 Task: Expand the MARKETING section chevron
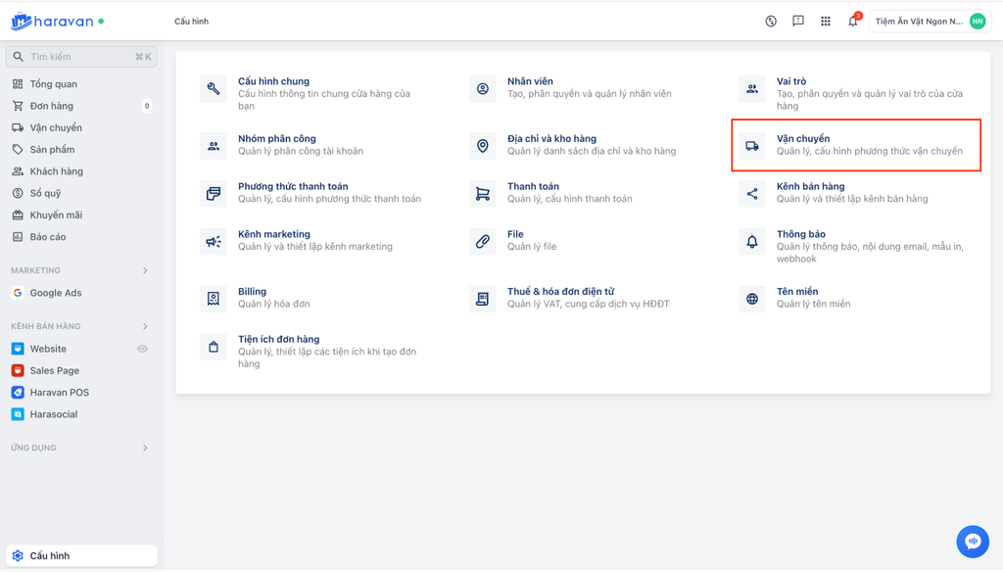point(145,270)
